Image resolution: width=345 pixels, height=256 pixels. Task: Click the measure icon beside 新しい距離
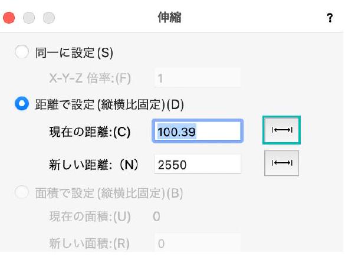pos(281,163)
